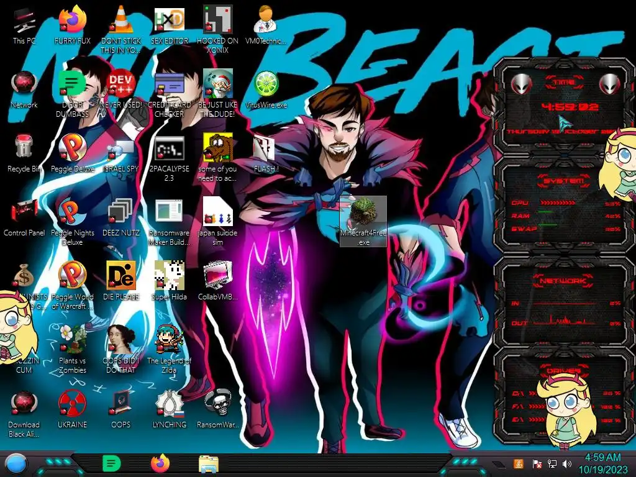The image size is (636, 477).
Task: Select the Download Black Ali... icon
Action: [x=24, y=414]
